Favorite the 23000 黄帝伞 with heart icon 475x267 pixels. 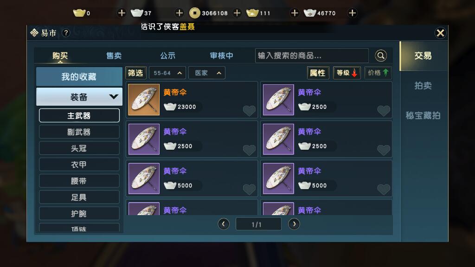pyautogui.click(x=249, y=111)
